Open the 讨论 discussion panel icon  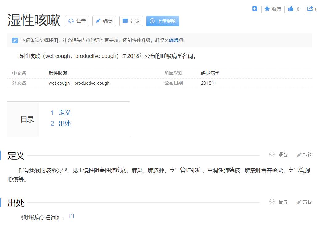131,21
